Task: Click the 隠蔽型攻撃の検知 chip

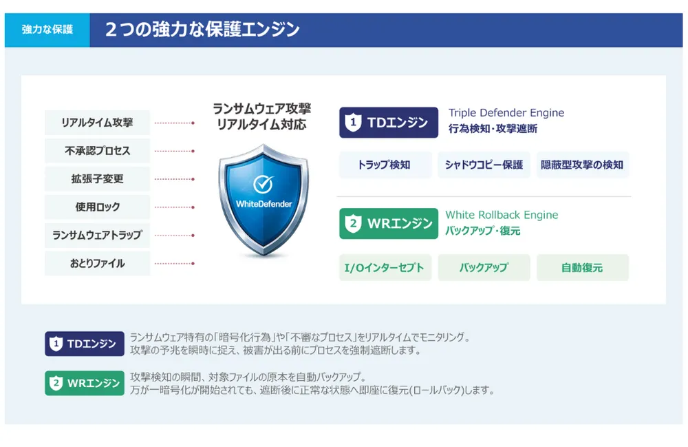Action: point(583,165)
